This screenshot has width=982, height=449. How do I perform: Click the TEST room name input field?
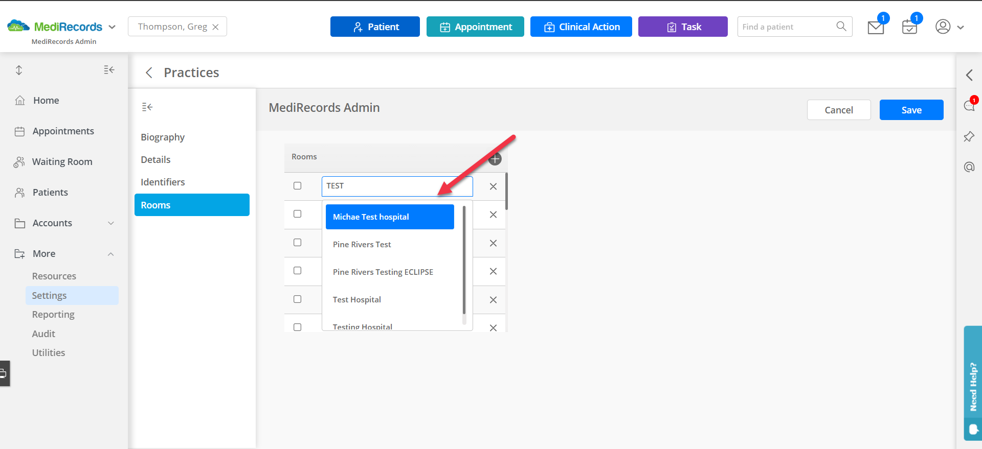pyautogui.click(x=397, y=186)
